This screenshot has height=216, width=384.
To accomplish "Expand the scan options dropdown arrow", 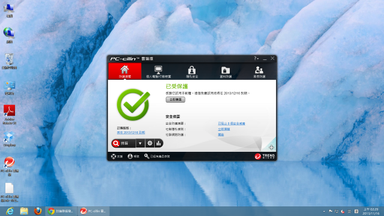I will [140, 143].
